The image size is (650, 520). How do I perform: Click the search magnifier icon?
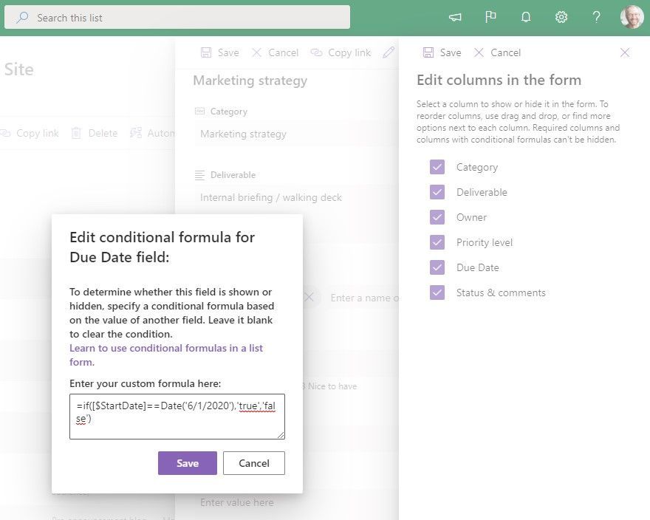[x=22, y=17]
